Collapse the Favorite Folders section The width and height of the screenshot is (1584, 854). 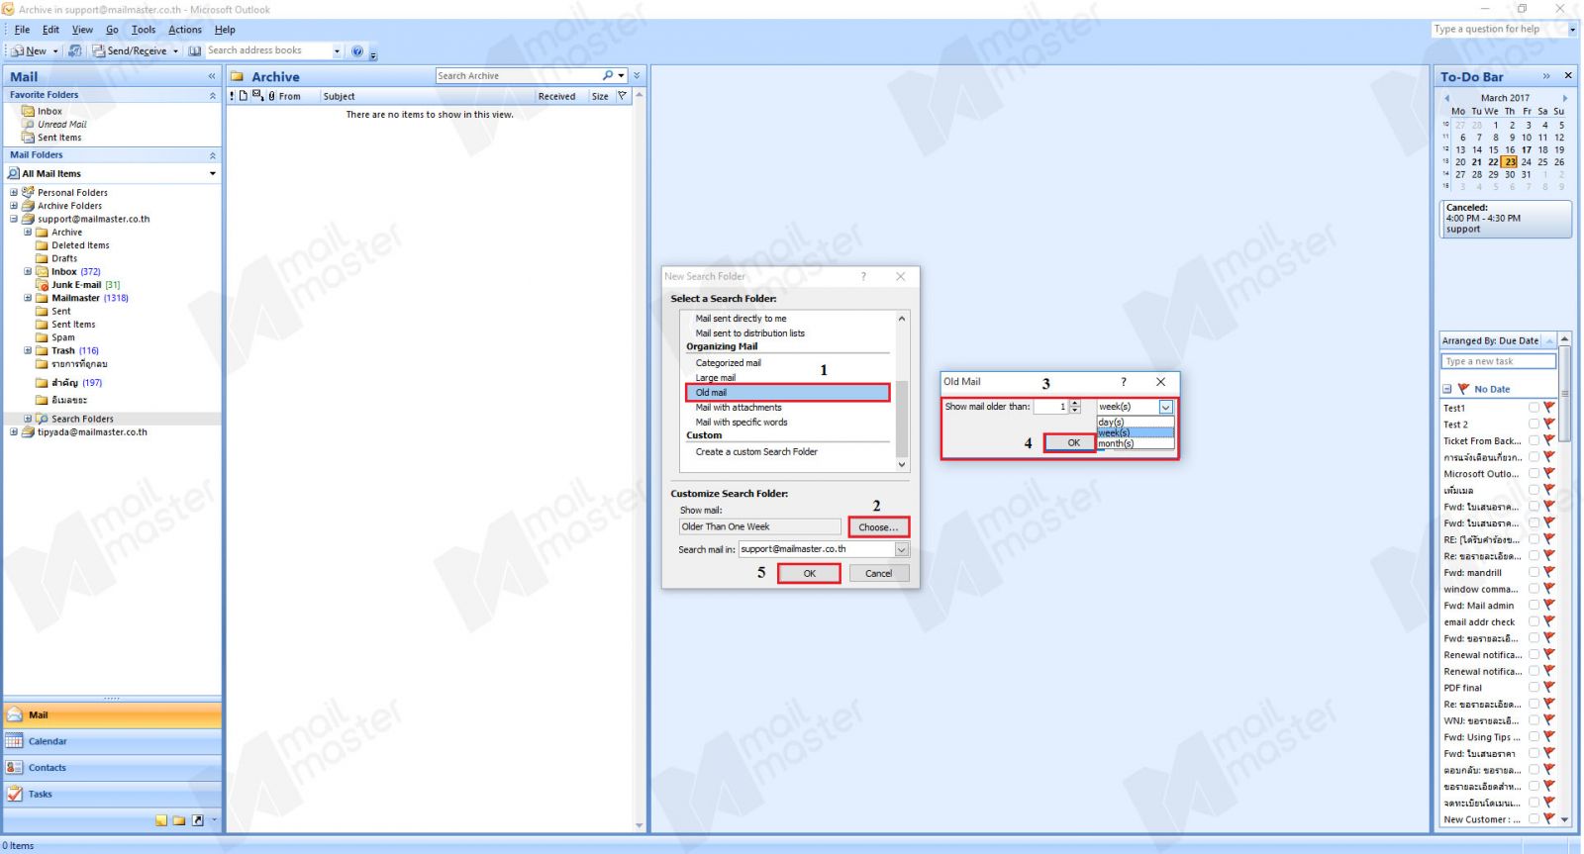(x=212, y=96)
